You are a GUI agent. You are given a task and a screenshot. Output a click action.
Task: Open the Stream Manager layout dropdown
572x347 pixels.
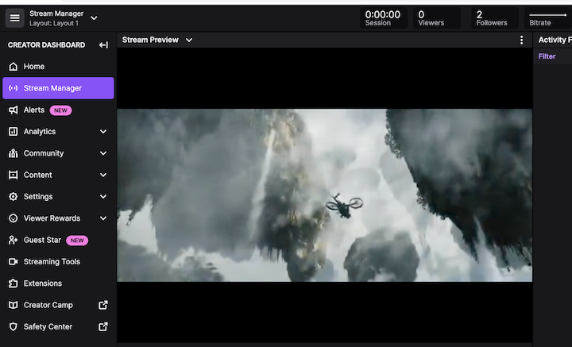[x=95, y=17]
